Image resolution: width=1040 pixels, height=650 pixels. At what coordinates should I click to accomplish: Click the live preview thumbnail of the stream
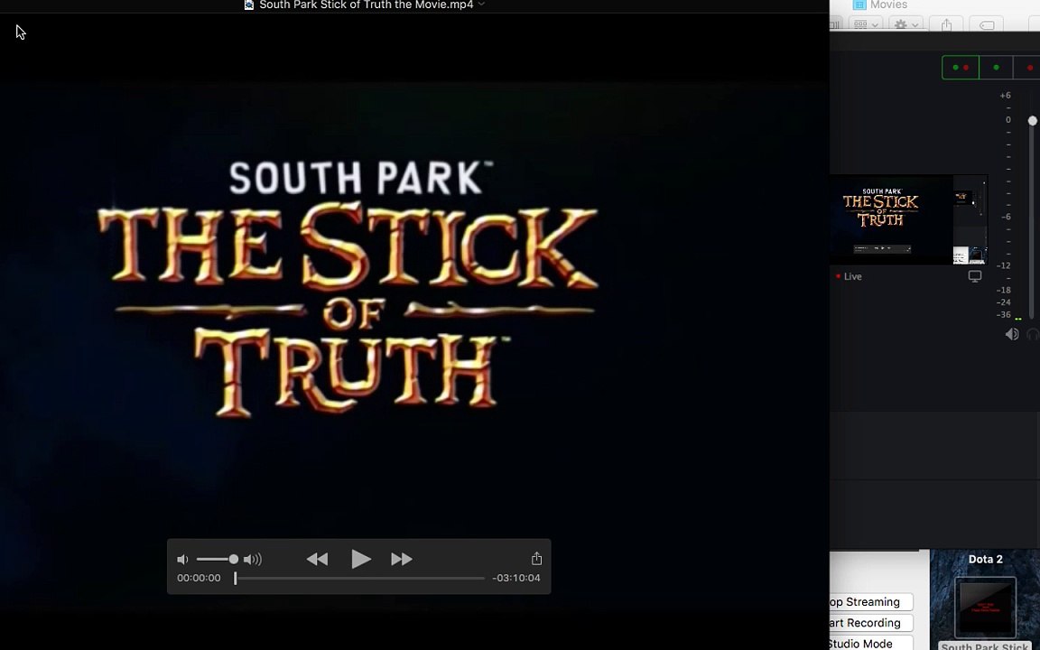(x=908, y=220)
